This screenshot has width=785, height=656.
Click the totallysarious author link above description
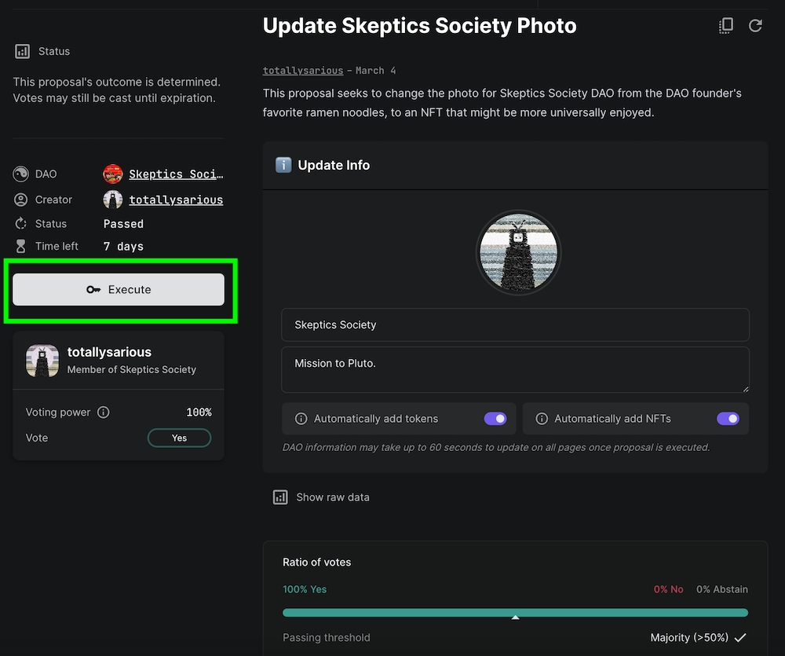(302, 71)
